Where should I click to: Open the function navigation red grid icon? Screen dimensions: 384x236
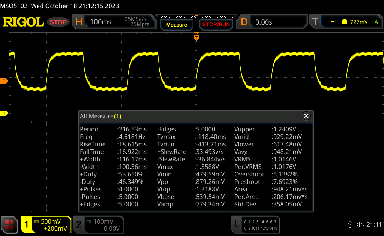pyautogui.click(x=9, y=224)
